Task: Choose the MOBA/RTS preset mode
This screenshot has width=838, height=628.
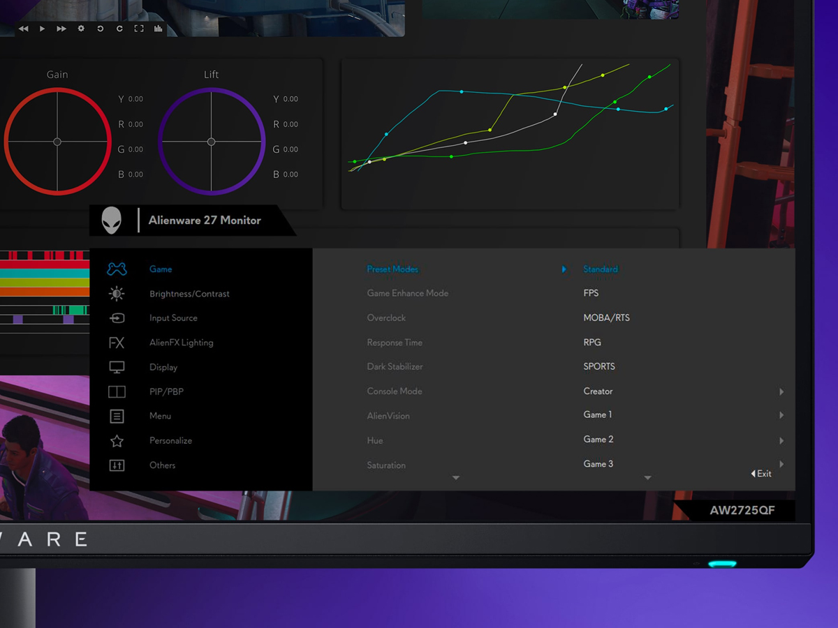Action: pyautogui.click(x=606, y=318)
